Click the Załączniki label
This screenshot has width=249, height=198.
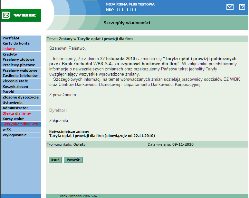[x=59, y=120]
